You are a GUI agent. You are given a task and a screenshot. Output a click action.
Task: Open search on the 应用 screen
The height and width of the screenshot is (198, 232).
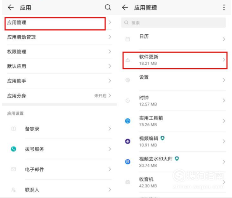point(108,7)
